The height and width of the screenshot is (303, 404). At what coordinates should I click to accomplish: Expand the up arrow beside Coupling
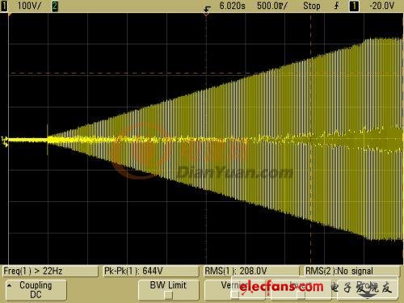(10, 285)
